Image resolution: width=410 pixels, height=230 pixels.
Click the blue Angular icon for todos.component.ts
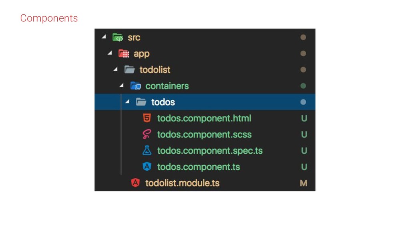click(x=147, y=167)
